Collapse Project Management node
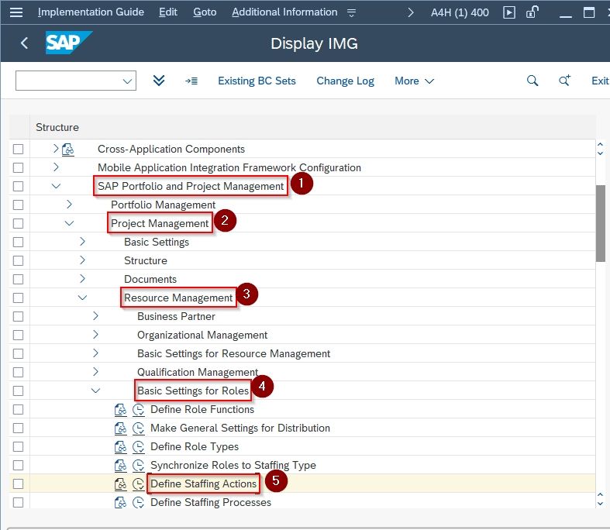 tap(69, 223)
